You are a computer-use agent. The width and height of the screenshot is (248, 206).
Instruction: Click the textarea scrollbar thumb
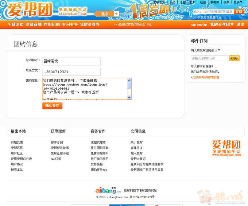pyautogui.click(x=129, y=86)
